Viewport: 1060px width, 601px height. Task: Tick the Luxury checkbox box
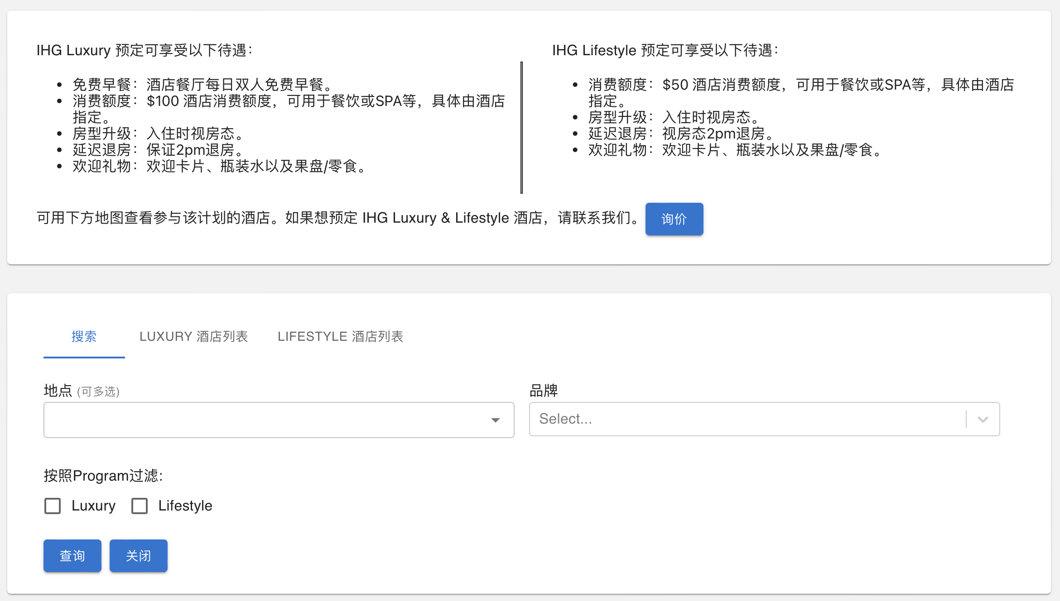point(53,506)
